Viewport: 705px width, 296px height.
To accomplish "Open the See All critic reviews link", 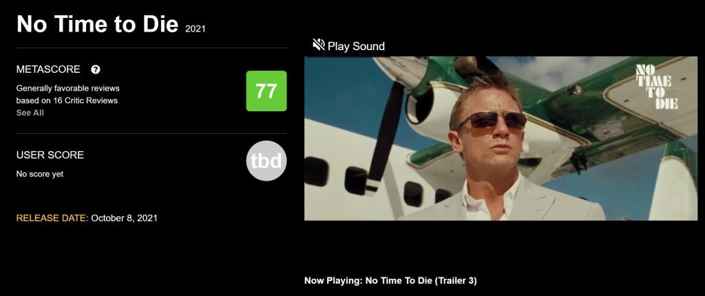I will (30, 113).
